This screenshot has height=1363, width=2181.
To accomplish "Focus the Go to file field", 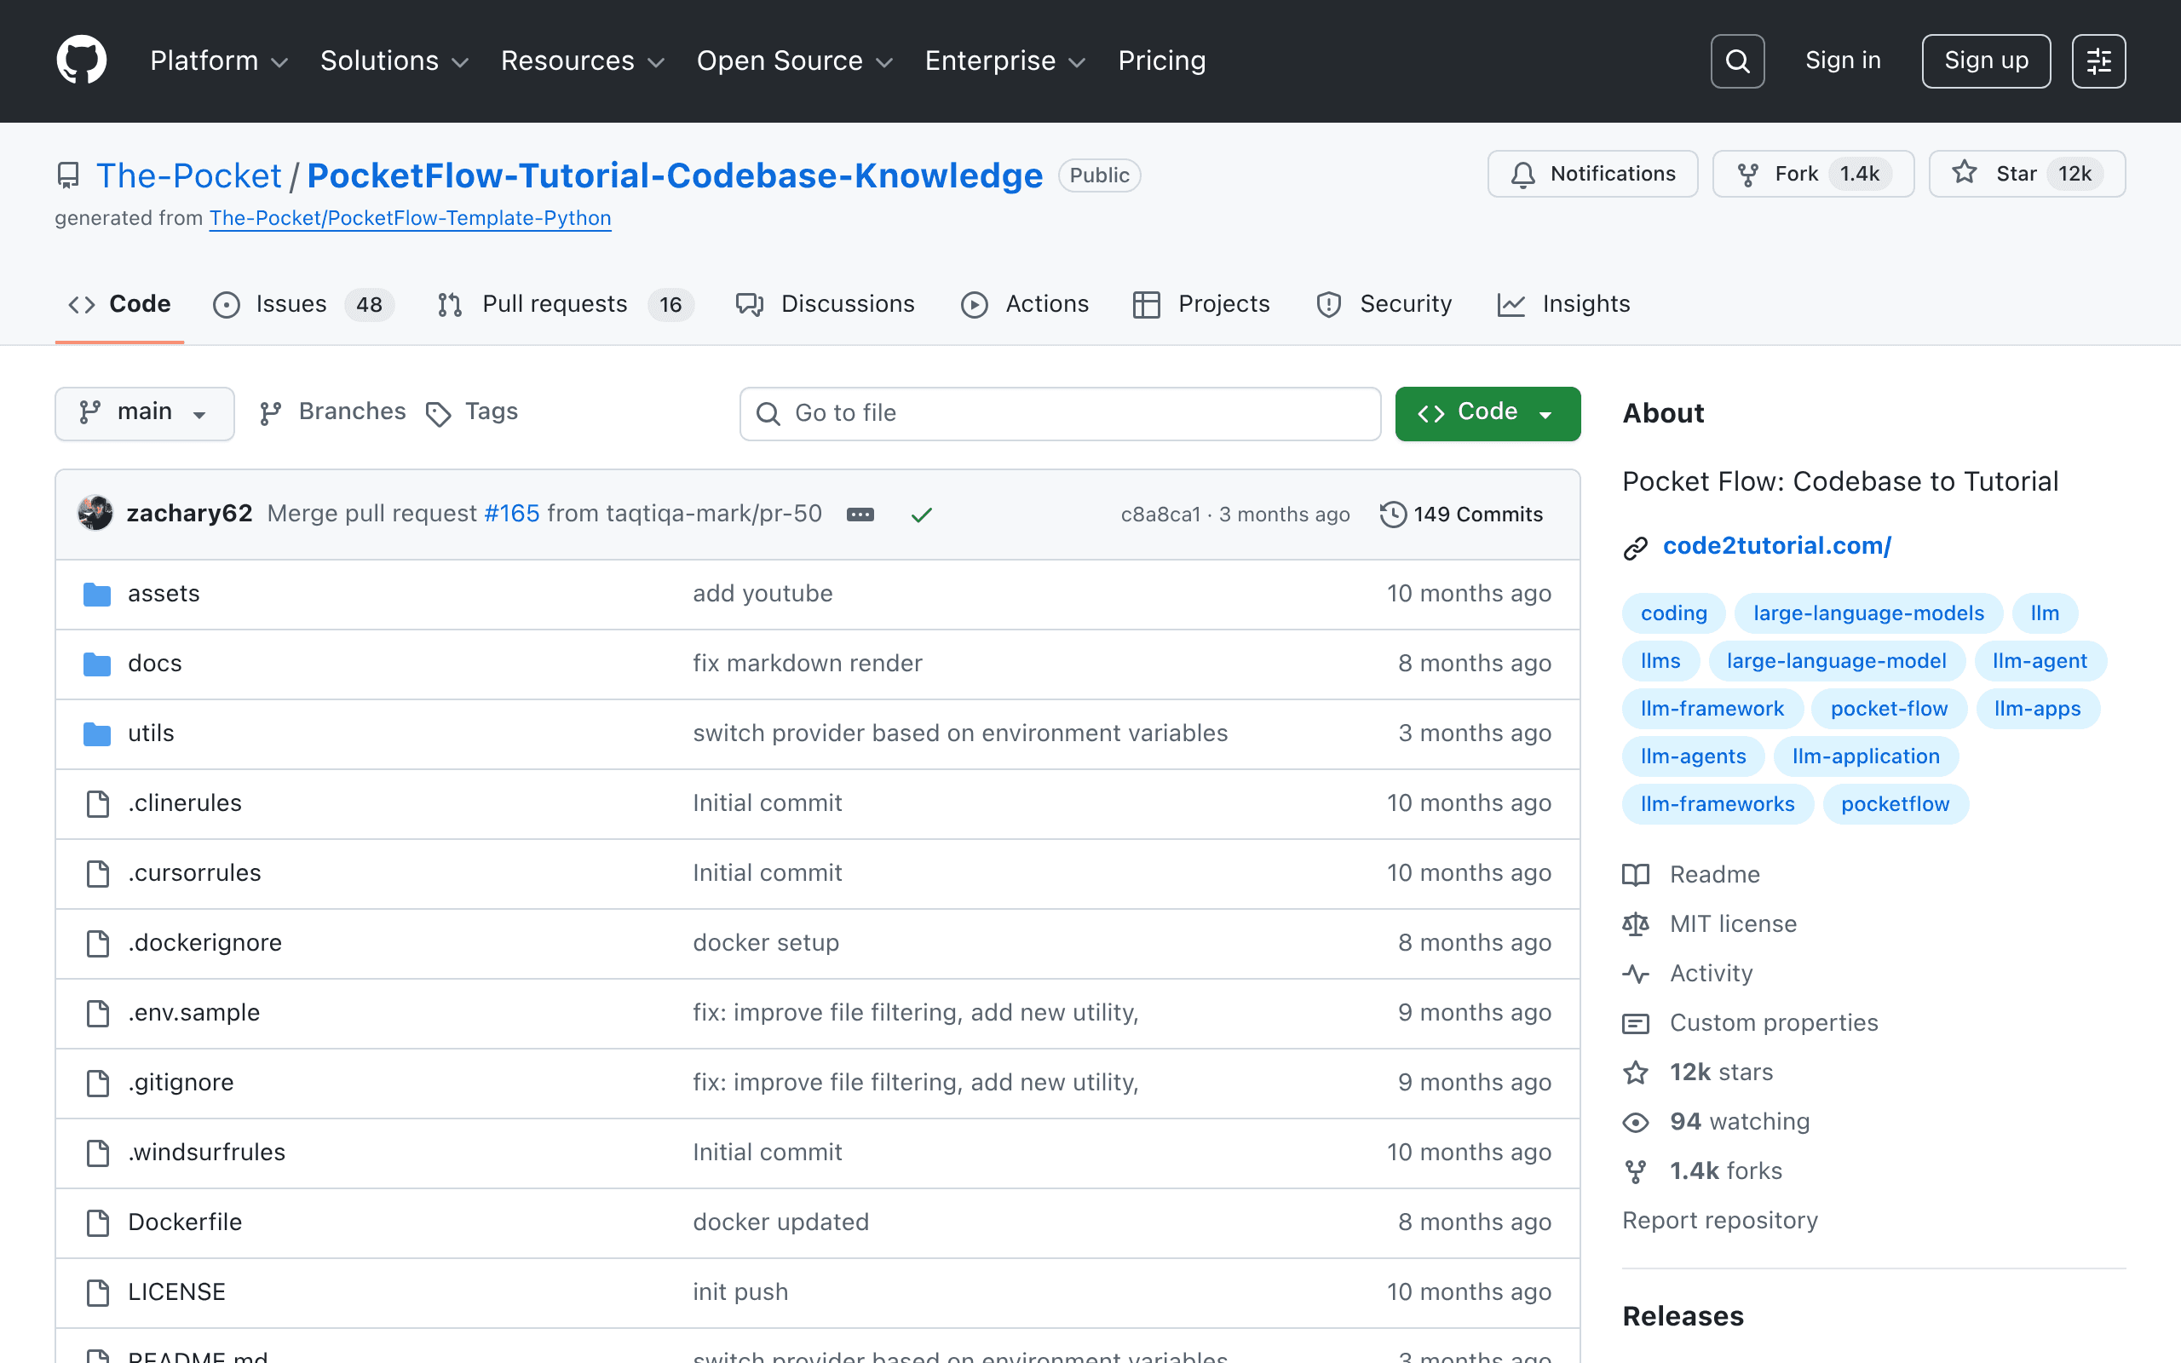I will pos(1060,413).
